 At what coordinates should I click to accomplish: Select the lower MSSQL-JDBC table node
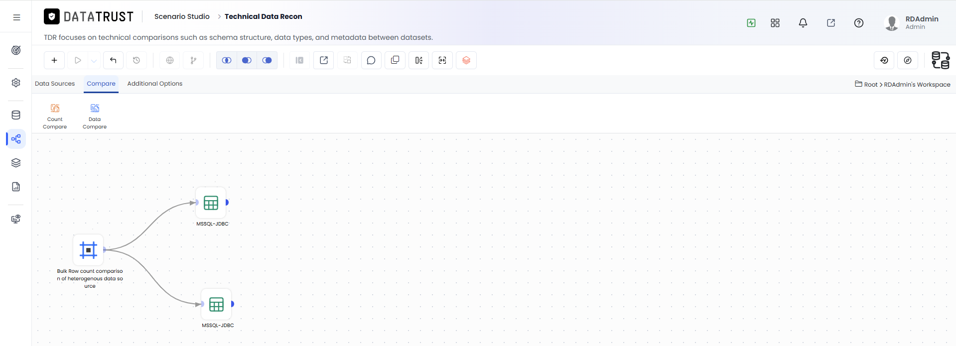tap(216, 304)
